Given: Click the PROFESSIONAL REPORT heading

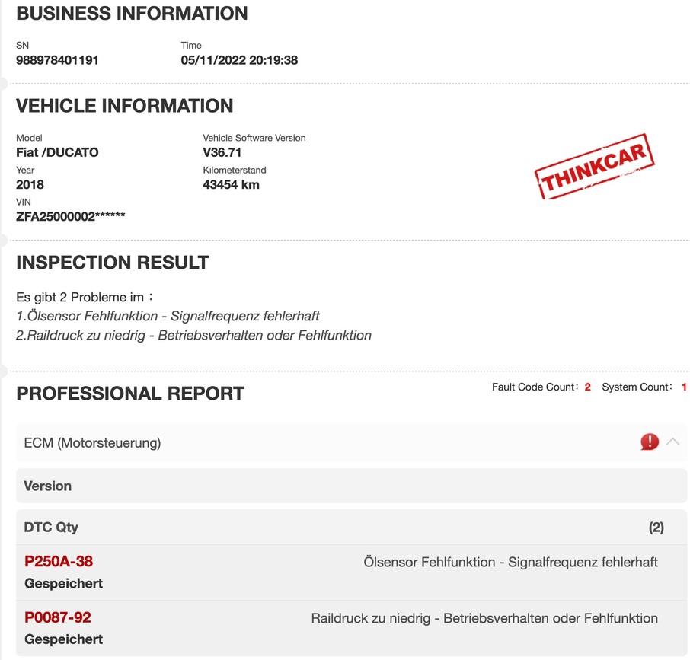Looking at the screenshot, I should coord(130,394).
